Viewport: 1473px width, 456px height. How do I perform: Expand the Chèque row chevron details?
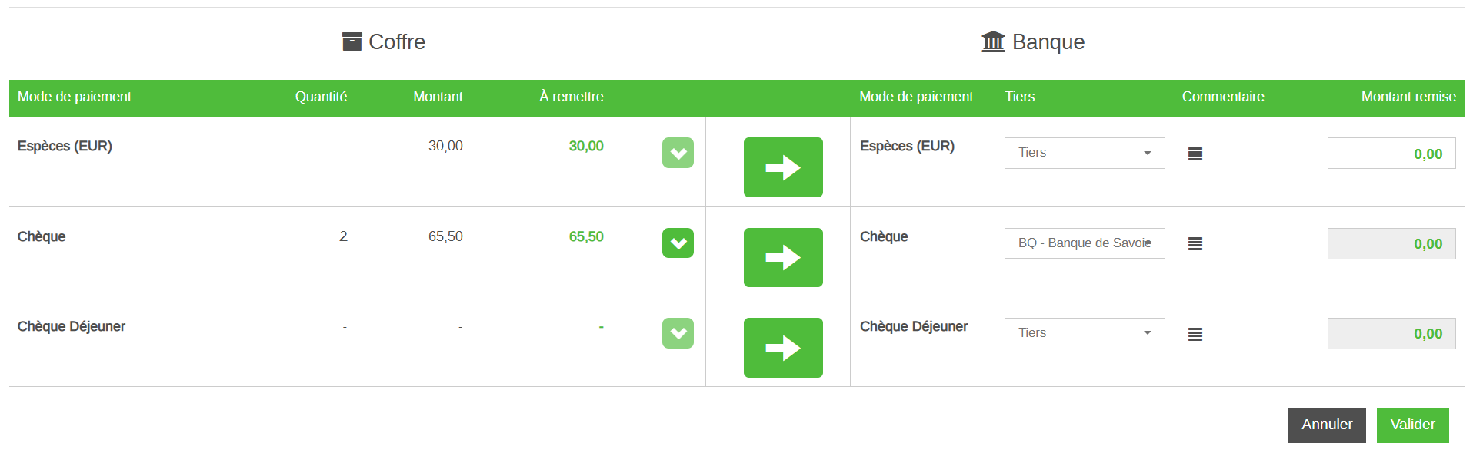tap(678, 243)
